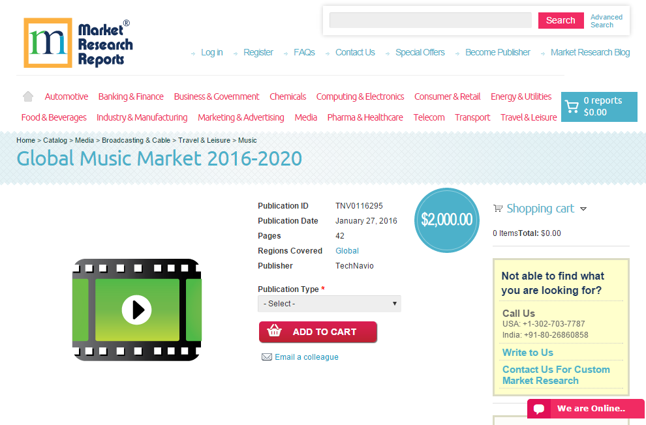Viewport: 646px width, 425px height.
Task: Click the 0 reports $0.00 cart box
Action: 599,106
